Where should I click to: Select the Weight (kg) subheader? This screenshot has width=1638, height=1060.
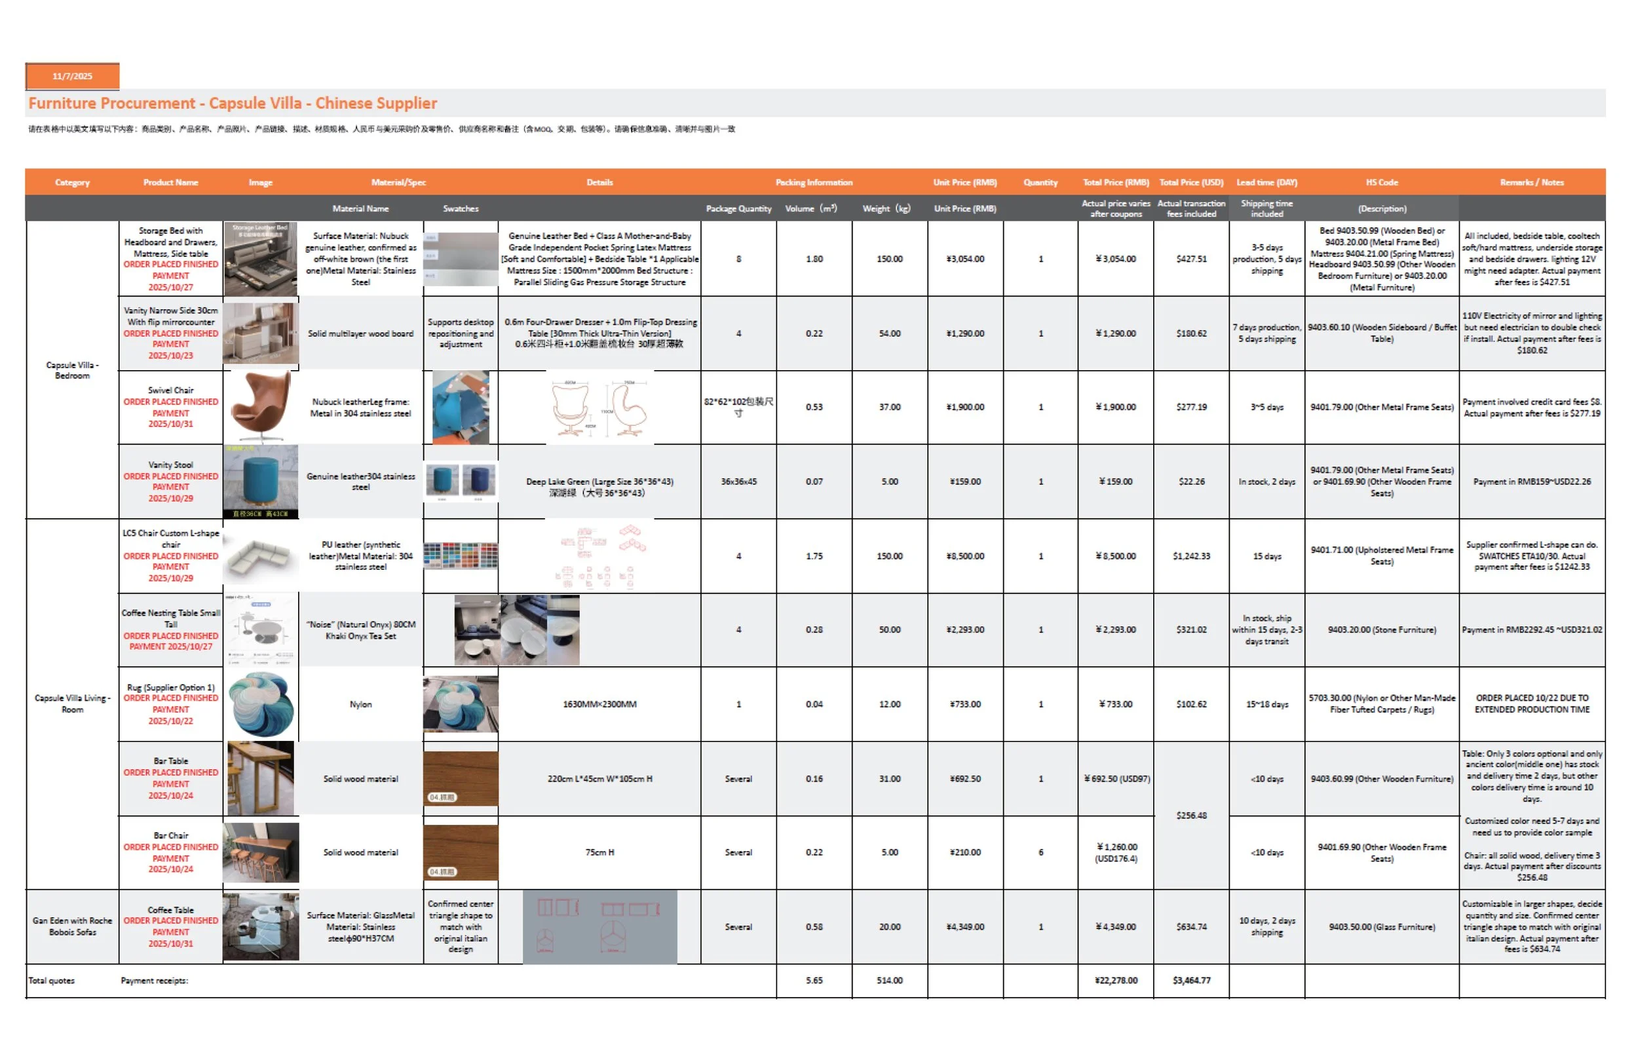[886, 208]
